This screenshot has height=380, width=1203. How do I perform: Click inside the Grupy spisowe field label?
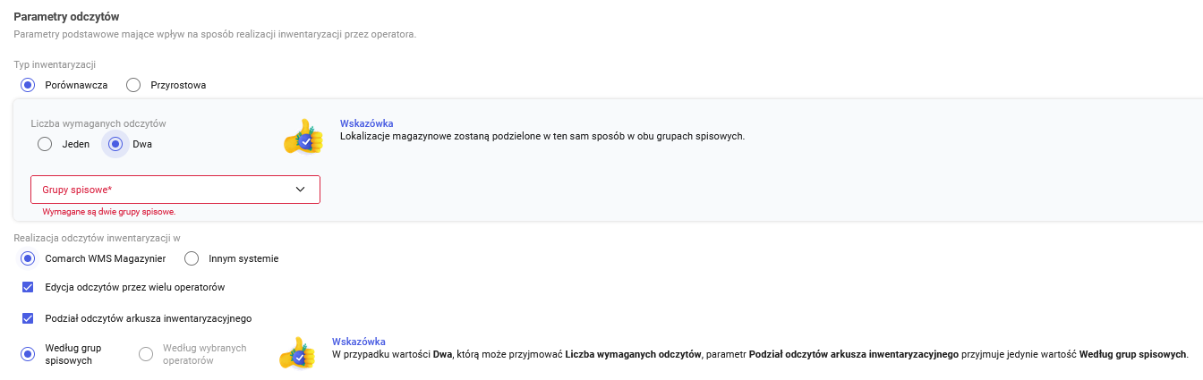point(82,190)
